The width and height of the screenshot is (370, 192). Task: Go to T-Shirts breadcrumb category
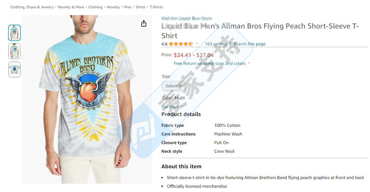tap(156, 7)
